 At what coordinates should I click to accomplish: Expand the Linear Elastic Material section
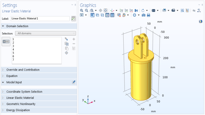39,98
